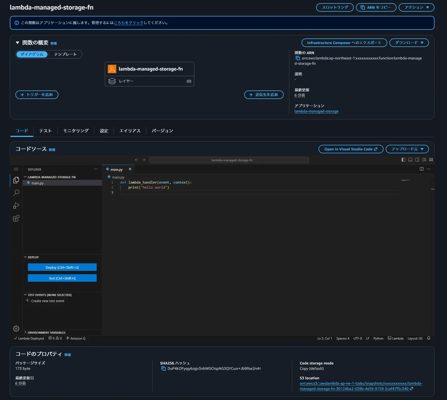Click the lambda-managed-storage-fn command center field
This screenshot has width=447, height=400.
[x=229, y=160]
